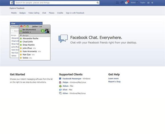Open the Credits tab

coord(60,13)
